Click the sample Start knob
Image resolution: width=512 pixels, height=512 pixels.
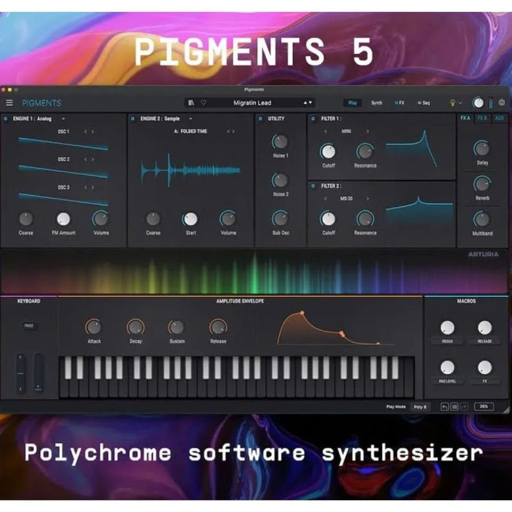191,219
